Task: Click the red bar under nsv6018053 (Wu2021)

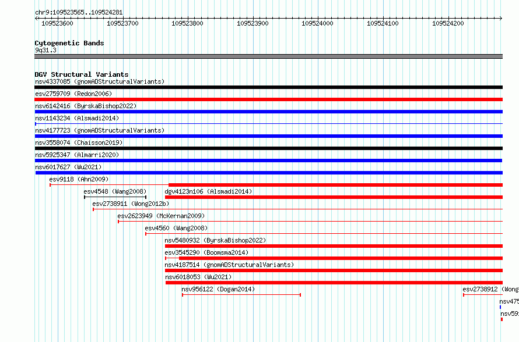Action: pos(334,283)
